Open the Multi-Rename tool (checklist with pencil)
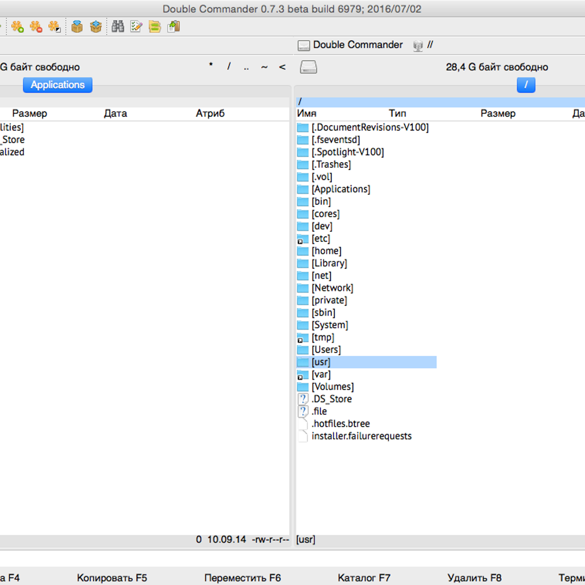 click(136, 27)
